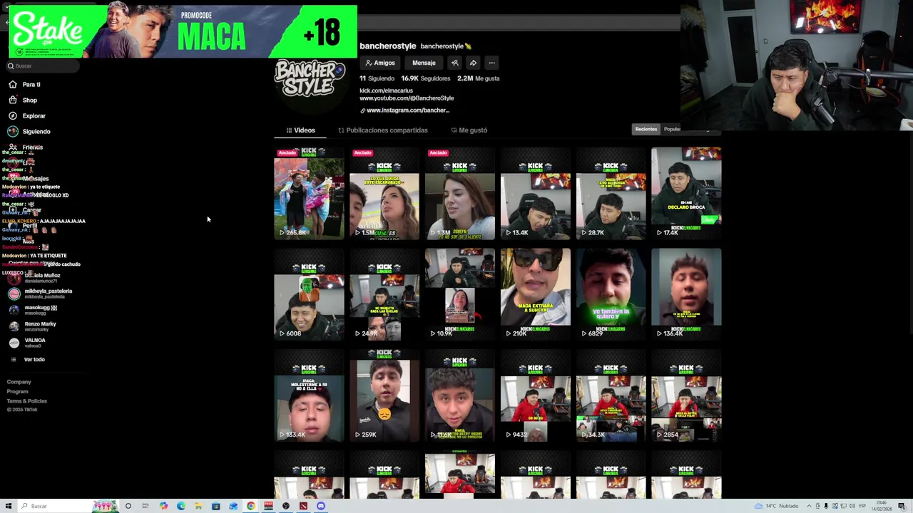Switch to the Me gustó tab
The height and width of the screenshot is (513, 913).
469,130
